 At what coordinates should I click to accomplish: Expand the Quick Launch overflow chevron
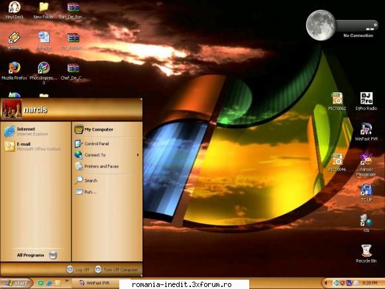tap(66, 281)
